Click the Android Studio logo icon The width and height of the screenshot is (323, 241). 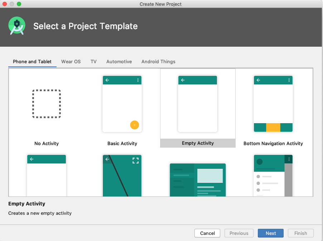17,26
